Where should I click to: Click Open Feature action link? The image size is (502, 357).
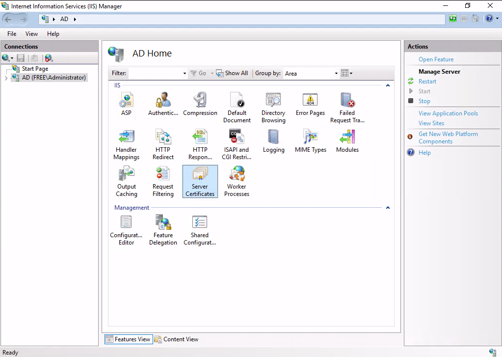(x=436, y=59)
